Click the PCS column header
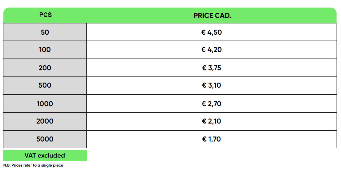Viewport: 341px width, 174px height. pyautogui.click(x=45, y=15)
